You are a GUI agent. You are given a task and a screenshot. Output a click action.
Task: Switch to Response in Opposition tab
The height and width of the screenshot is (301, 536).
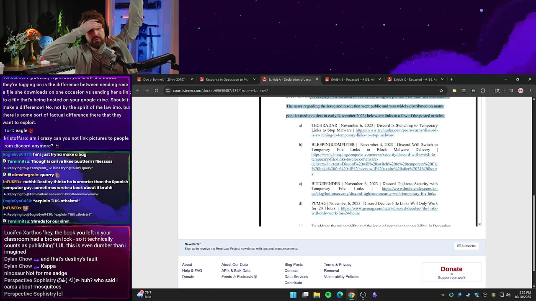click(x=227, y=79)
